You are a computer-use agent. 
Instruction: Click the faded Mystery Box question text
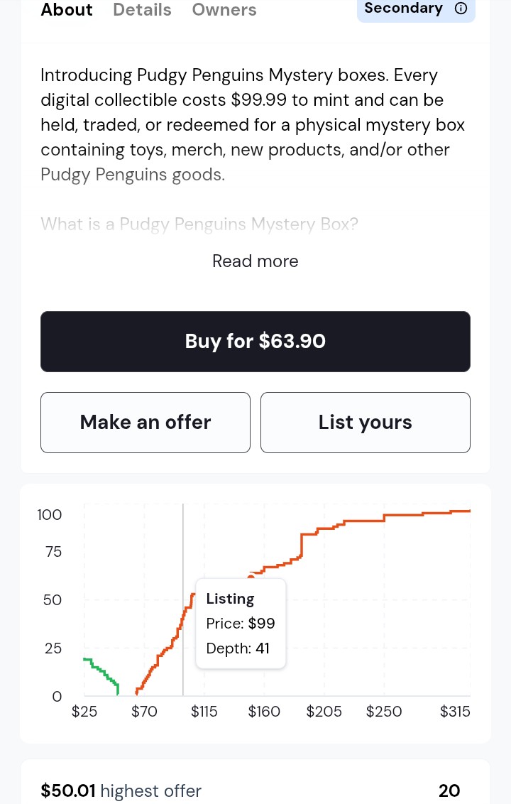tap(199, 225)
